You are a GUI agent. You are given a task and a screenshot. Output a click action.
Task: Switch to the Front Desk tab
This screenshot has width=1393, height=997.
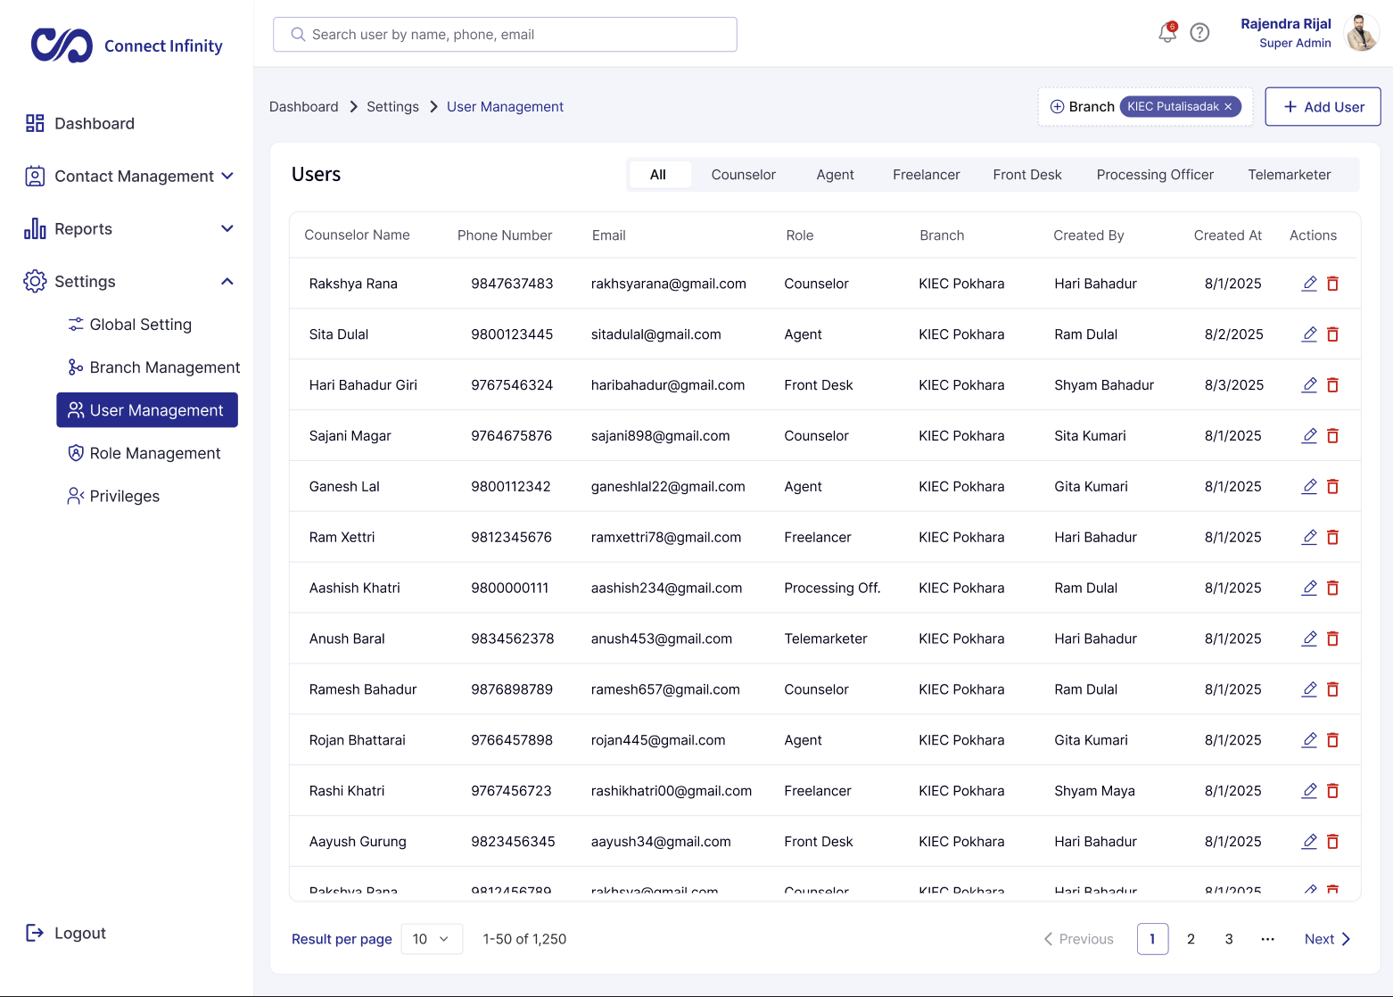(x=1027, y=175)
